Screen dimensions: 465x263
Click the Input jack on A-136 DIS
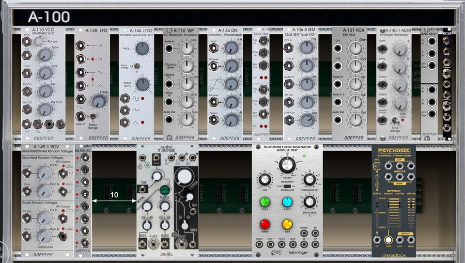coord(214,48)
